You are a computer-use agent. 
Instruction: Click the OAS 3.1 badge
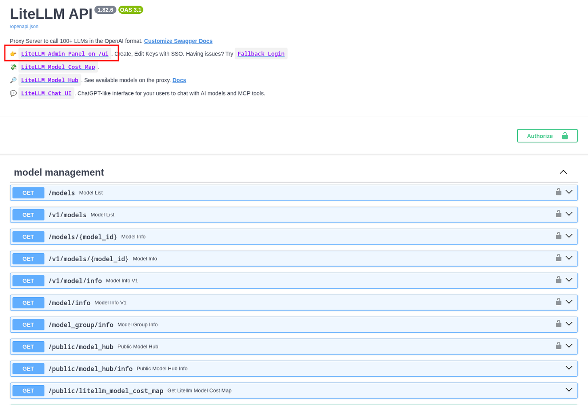(131, 10)
